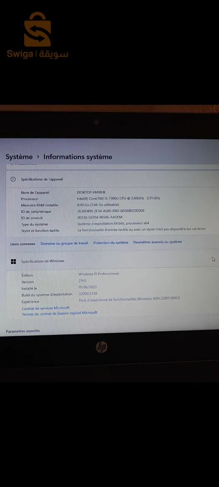Click the Informations système breadcrumb title
Image resolution: width=219 pixels, height=487 pixels.
coord(78,157)
